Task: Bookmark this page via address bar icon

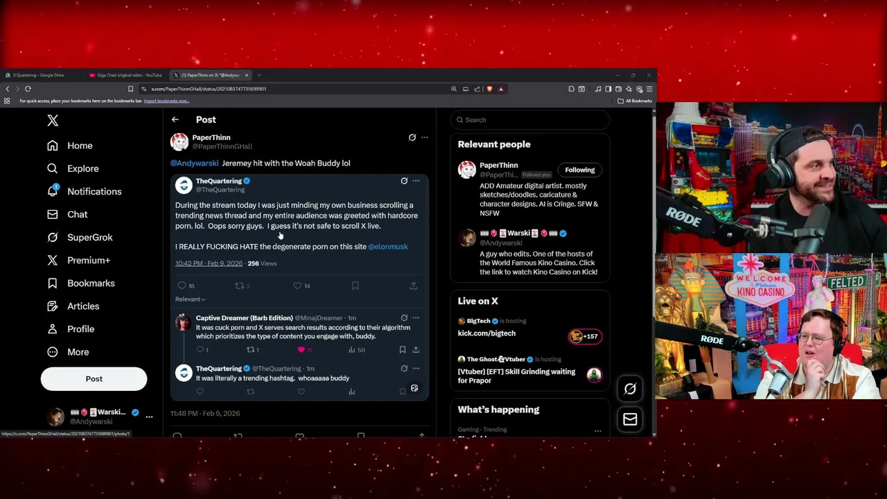Action: pyautogui.click(x=130, y=89)
